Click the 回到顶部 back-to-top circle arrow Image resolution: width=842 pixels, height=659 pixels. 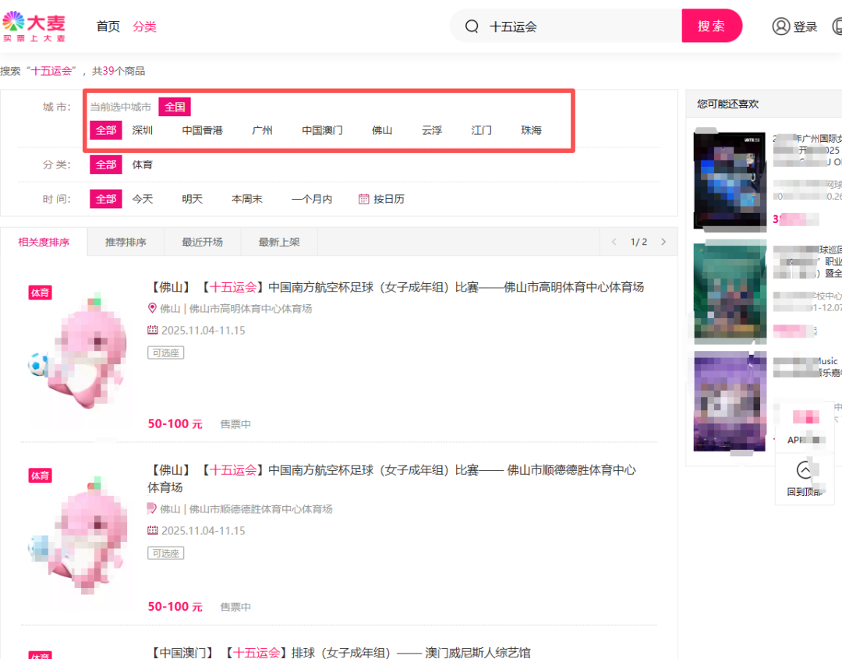(x=804, y=471)
